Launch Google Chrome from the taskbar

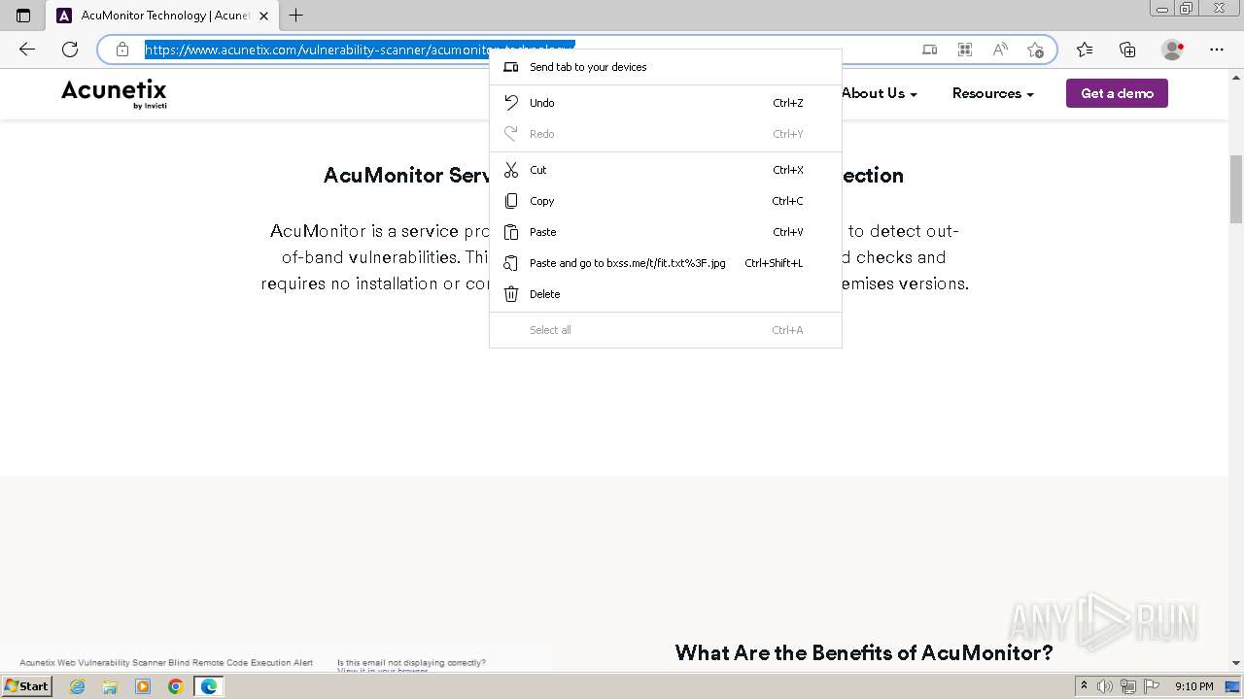pyautogui.click(x=175, y=686)
